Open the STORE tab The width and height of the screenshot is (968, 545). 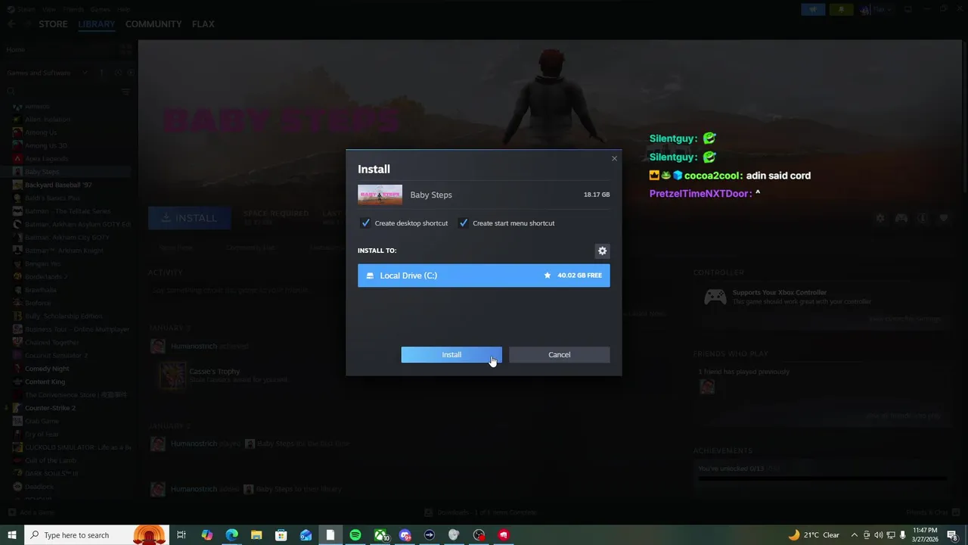pos(53,24)
